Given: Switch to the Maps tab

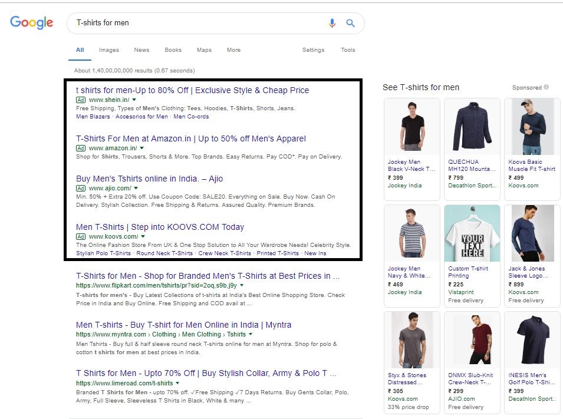Looking at the screenshot, I should [x=204, y=50].
